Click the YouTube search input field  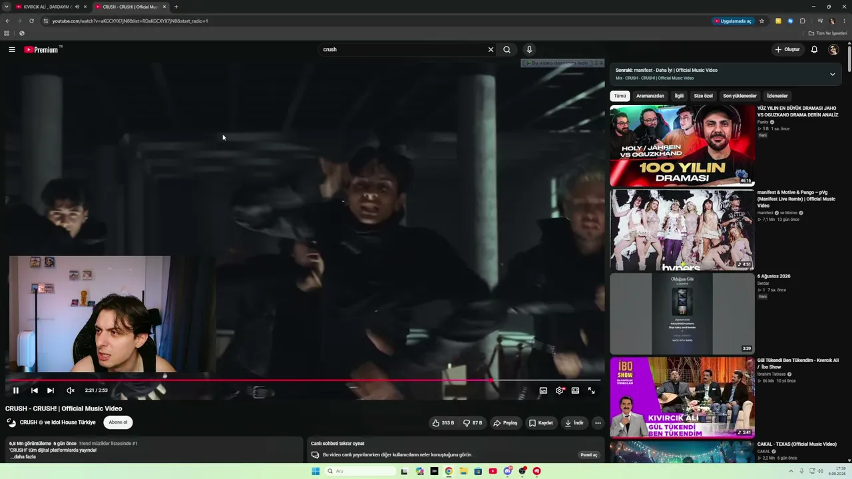coord(403,49)
